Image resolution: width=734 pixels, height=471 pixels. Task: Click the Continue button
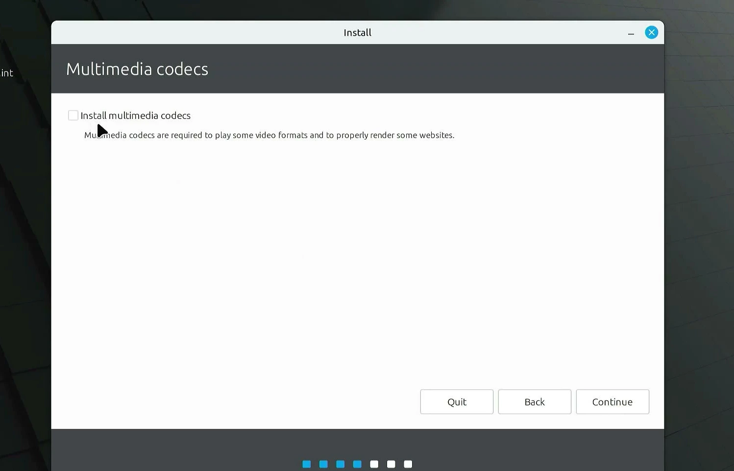(612, 402)
